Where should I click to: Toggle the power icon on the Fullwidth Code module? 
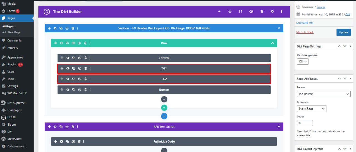point(73,141)
